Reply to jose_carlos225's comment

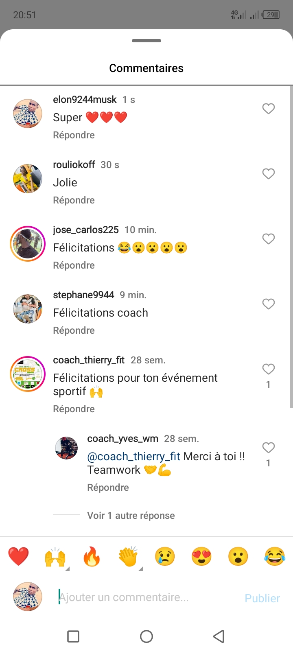[74, 265]
